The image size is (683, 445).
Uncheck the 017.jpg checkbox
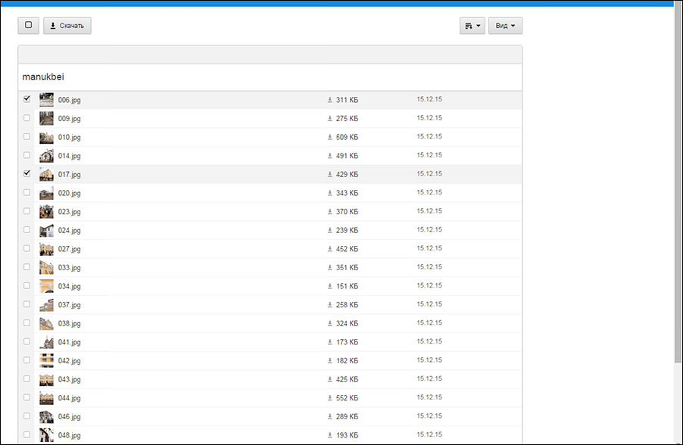pyautogui.click(x=27, y=173)
